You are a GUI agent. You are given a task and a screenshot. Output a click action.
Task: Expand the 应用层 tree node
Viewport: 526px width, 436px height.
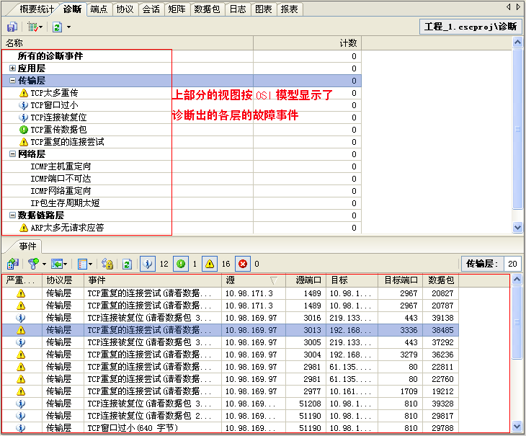[12, 68]
